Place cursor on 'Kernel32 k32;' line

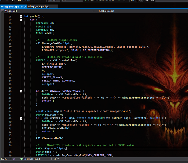pyautogui.click(x=46, y=23)
